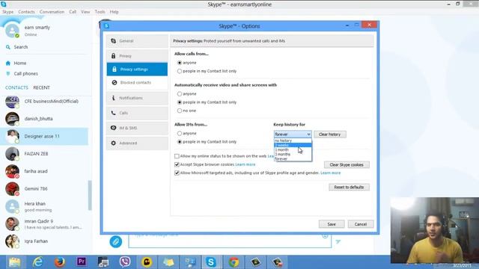The image size is (479, 269).
Task: Save the Skype options
Action: pos(332,224)
